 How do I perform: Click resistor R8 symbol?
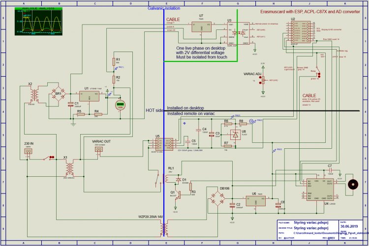click(x=243, y=124)
